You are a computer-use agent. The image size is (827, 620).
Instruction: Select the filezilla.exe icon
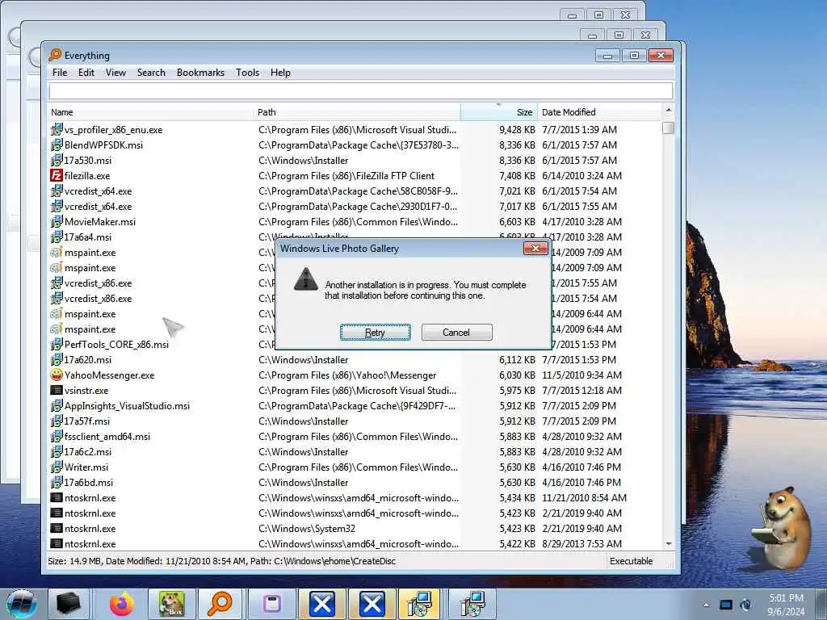57,175
